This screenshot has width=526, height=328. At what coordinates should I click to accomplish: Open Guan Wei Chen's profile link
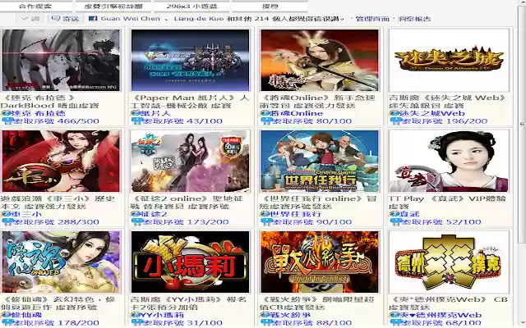(x=130, y=19)
